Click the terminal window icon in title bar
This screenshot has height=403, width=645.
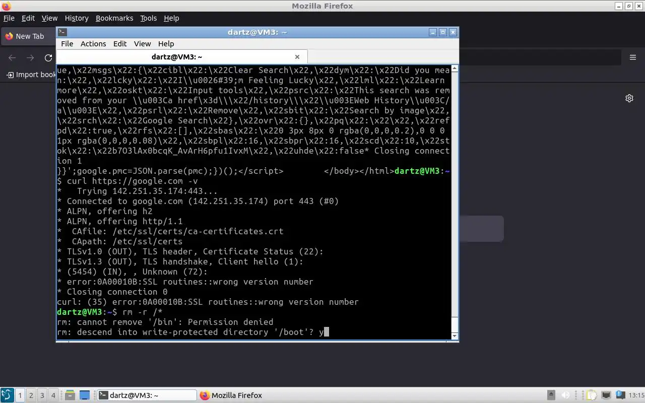coord(61,32)
